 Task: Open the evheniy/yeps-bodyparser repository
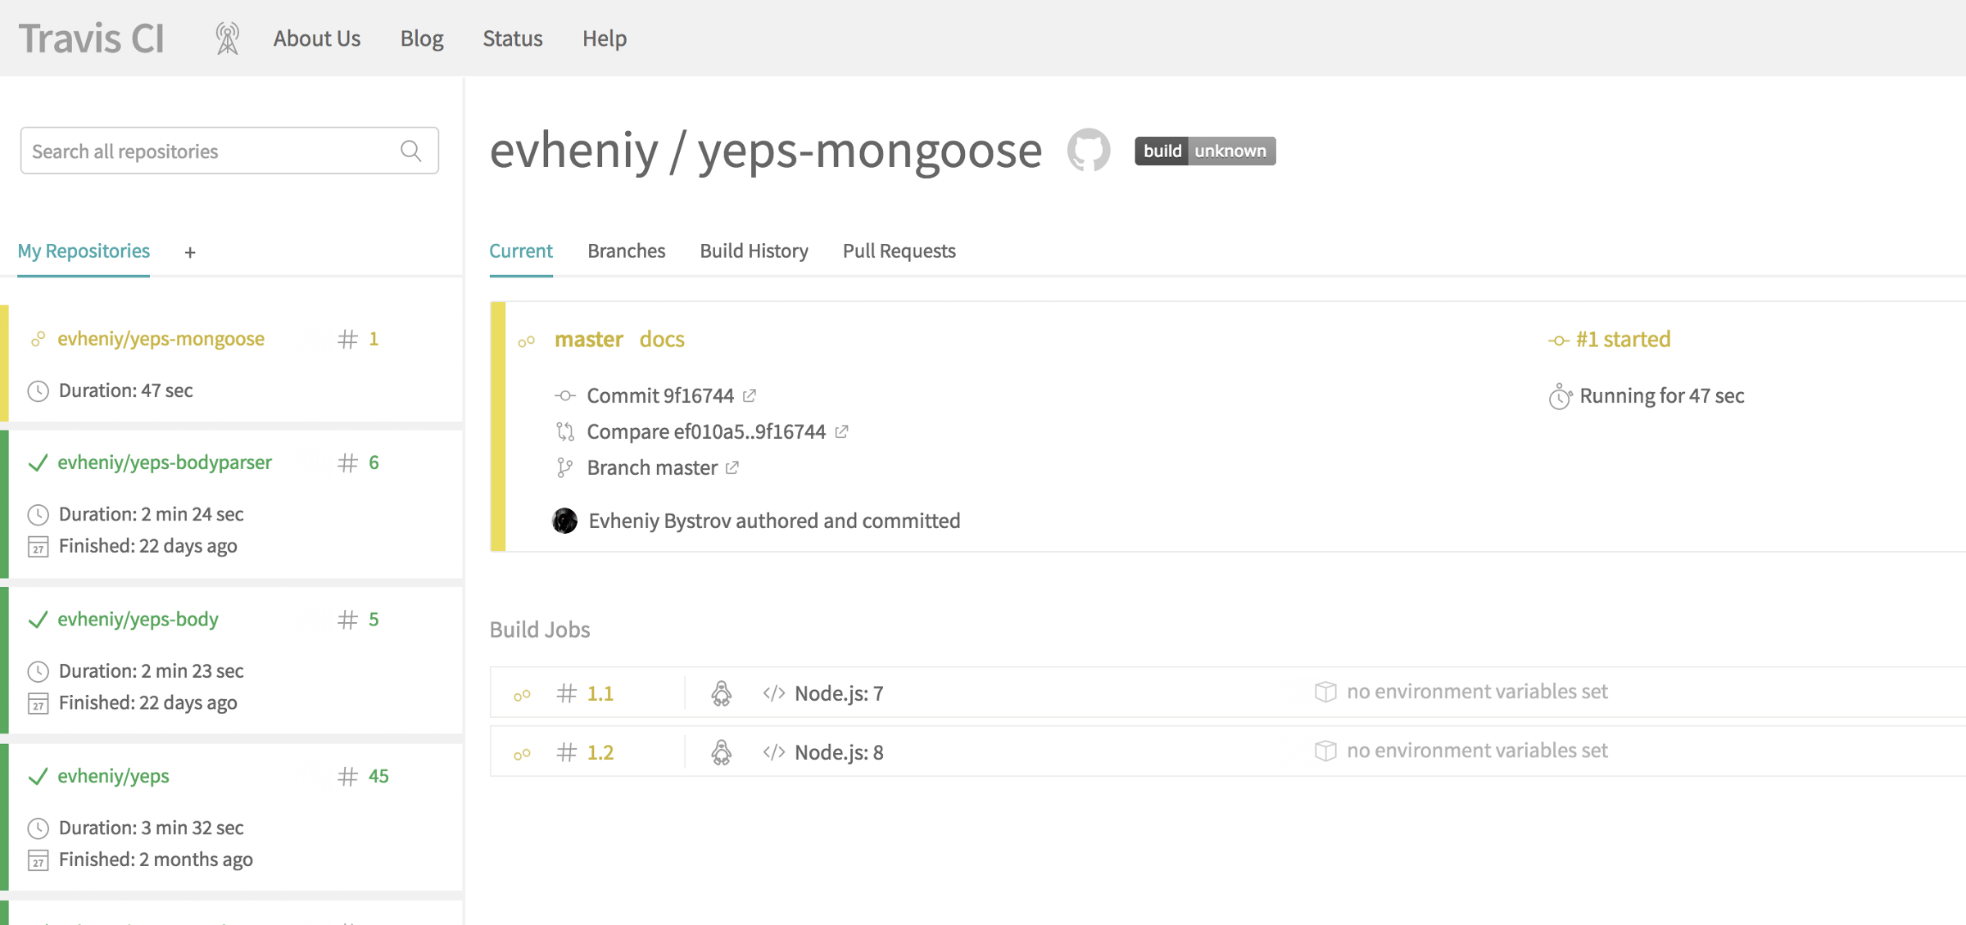(x=164, y=463)
